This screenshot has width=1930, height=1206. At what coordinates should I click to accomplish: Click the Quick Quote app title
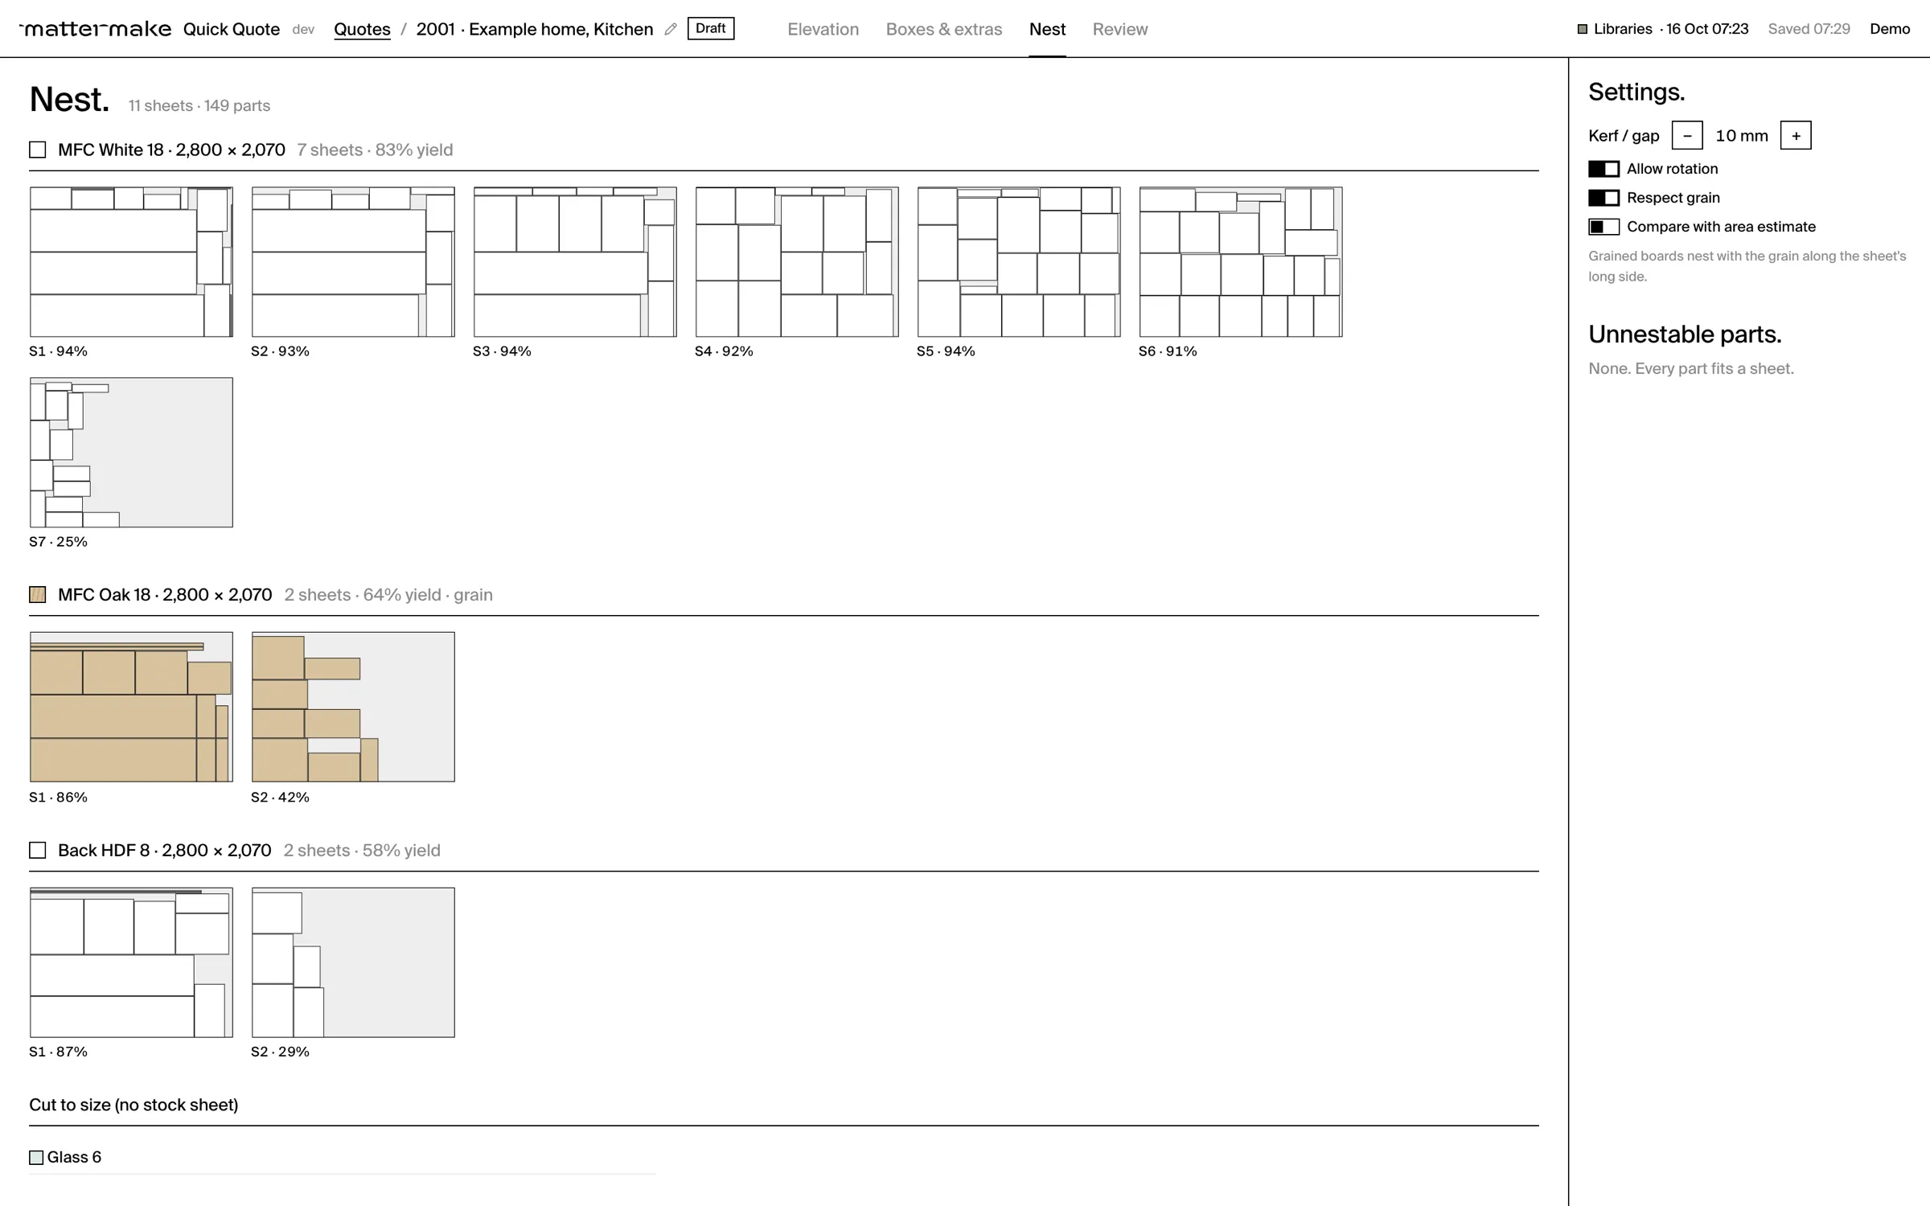[x=232, y=29]
